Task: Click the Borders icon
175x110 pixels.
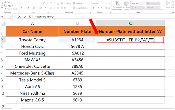Action: pos(34,8)
